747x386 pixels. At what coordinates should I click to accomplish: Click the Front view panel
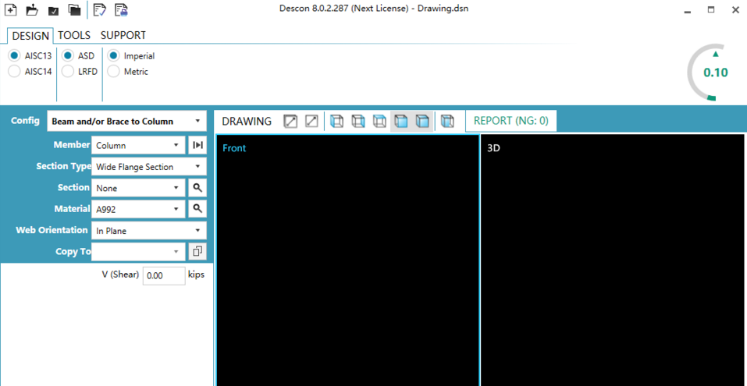pos(348,260)
